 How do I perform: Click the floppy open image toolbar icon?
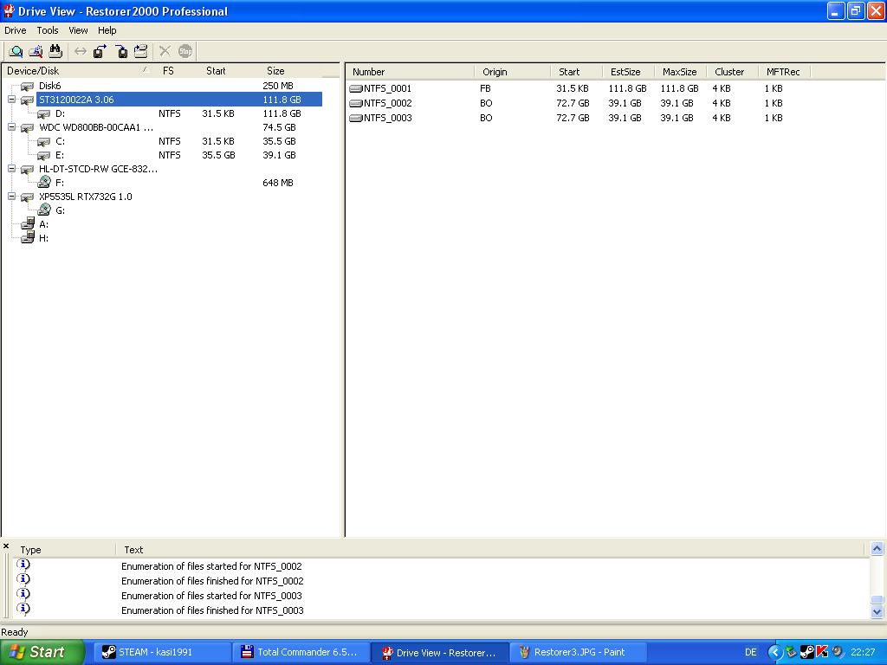(x=121, y=51)
